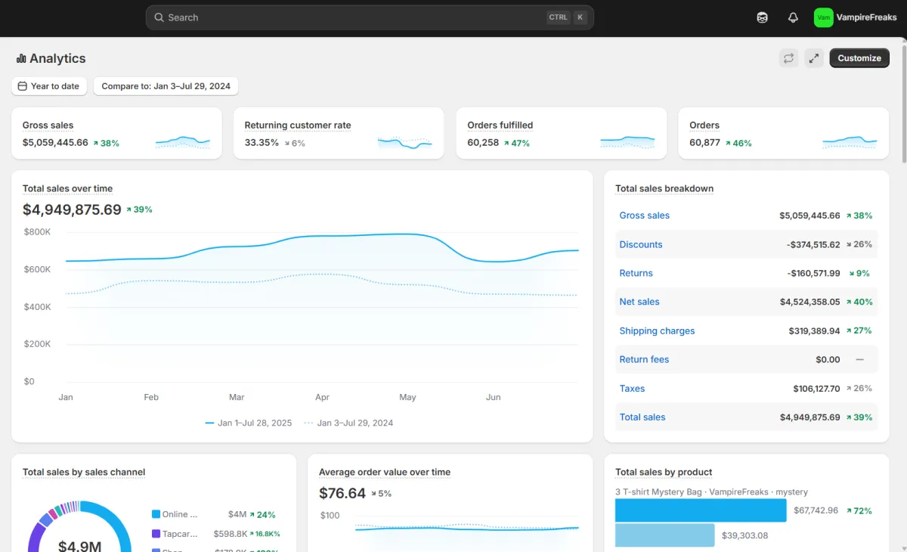Screen dimensions: 907x552
Task: Open the VampireFreaks account menu
Action: point(856,17)
